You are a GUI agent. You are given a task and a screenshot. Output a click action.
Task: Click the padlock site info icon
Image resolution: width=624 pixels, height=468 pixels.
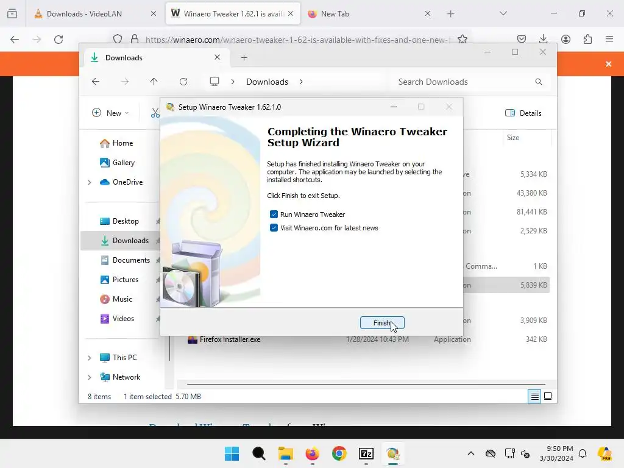click(135, 39)
